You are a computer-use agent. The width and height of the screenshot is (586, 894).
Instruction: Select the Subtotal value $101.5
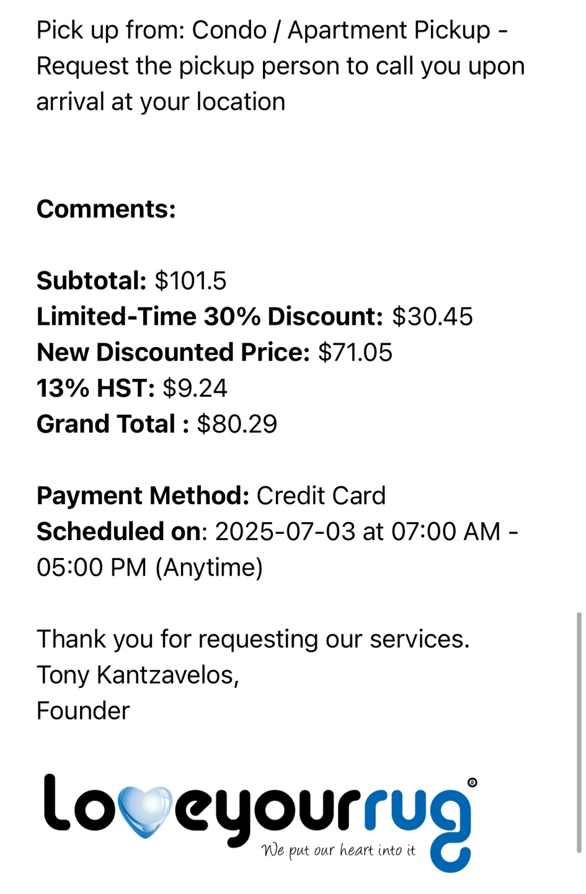[x=190, y=281]
